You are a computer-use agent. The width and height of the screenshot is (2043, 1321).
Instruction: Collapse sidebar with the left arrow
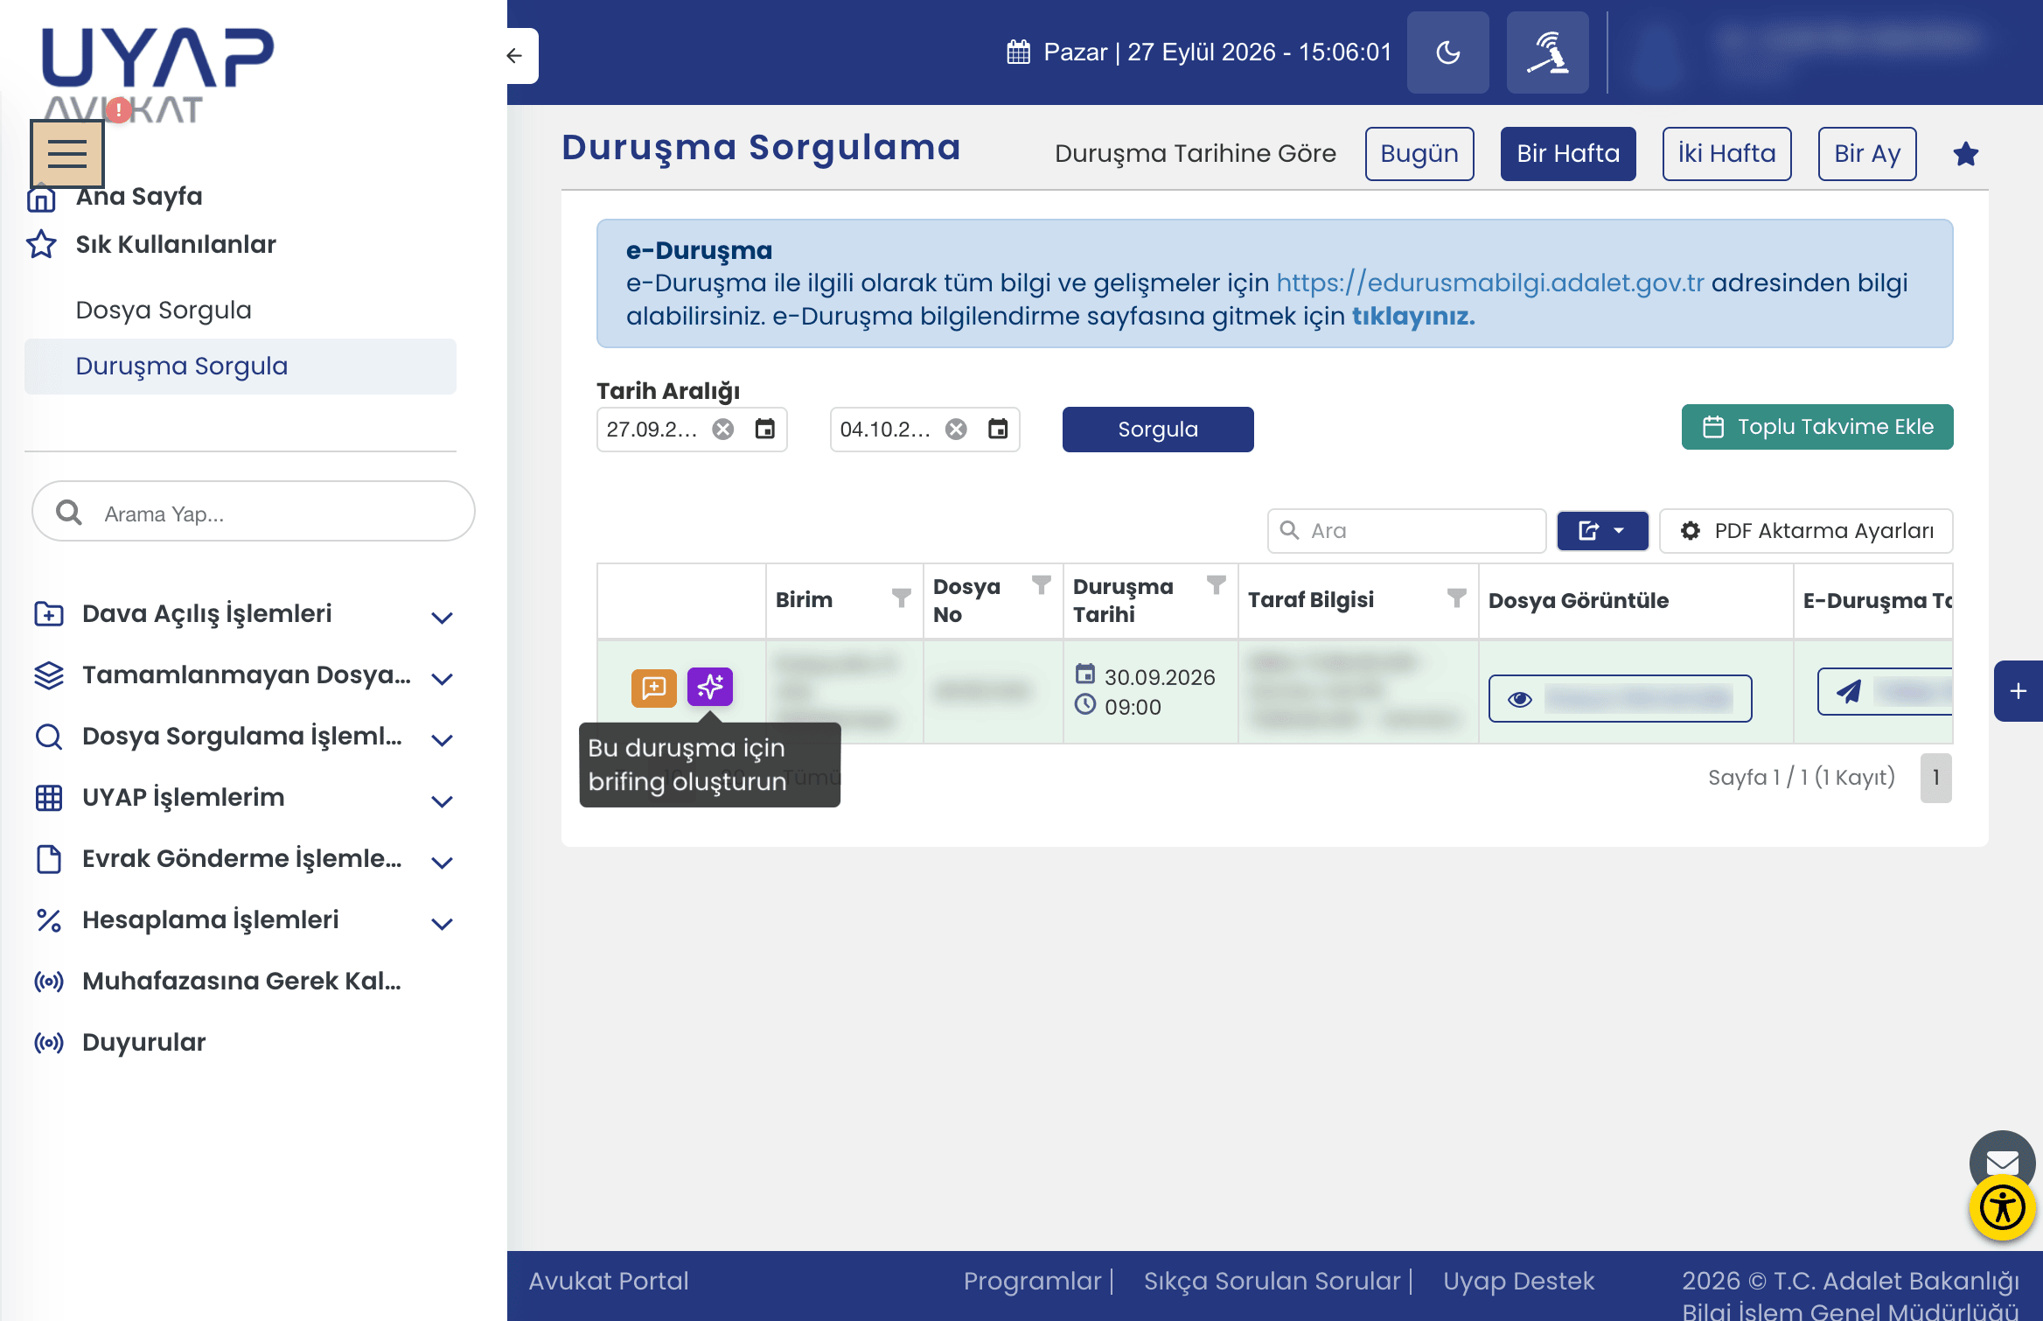coord(515,56)
